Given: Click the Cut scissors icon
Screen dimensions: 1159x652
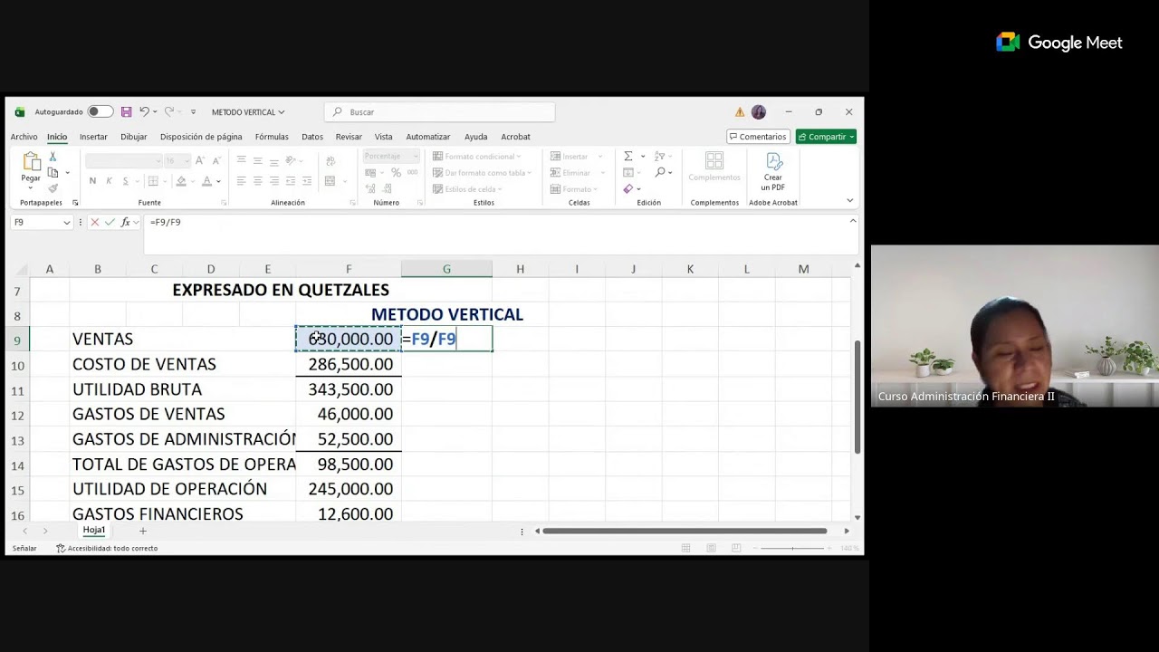Looking at the screenshot, I should pyautogui.click(x=53, y=157).
